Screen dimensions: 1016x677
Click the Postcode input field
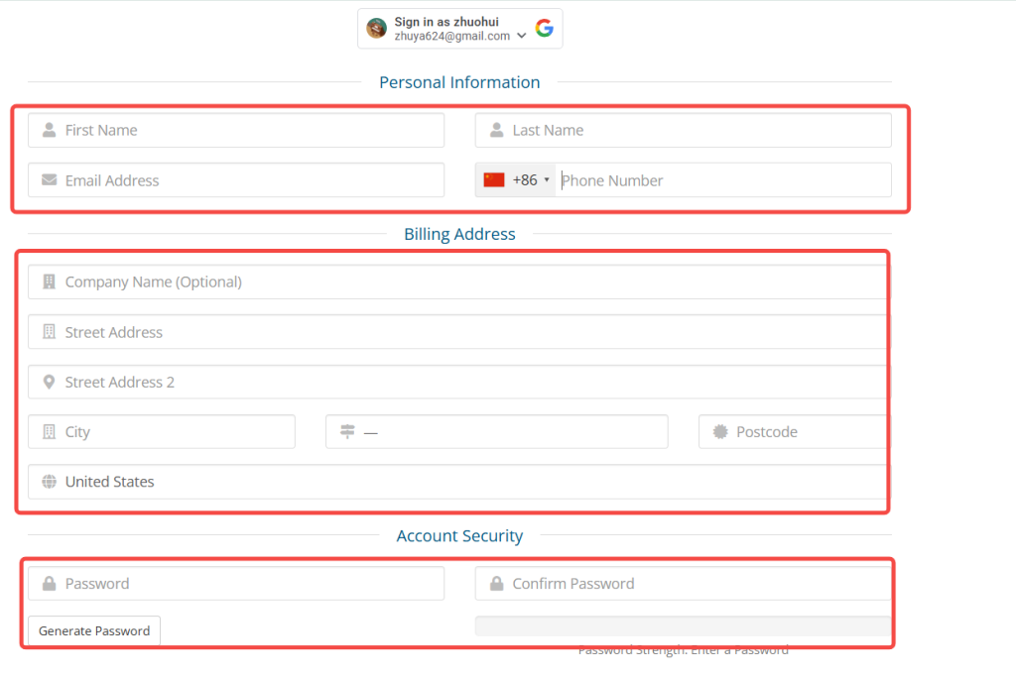(794, 432)
